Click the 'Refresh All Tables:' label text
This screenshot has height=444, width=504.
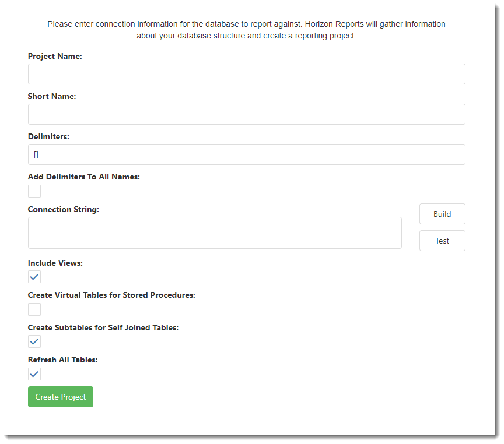point(62,360)
